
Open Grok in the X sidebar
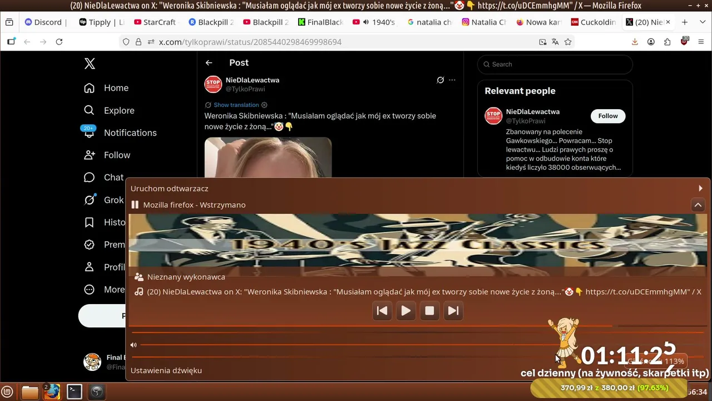103,200
